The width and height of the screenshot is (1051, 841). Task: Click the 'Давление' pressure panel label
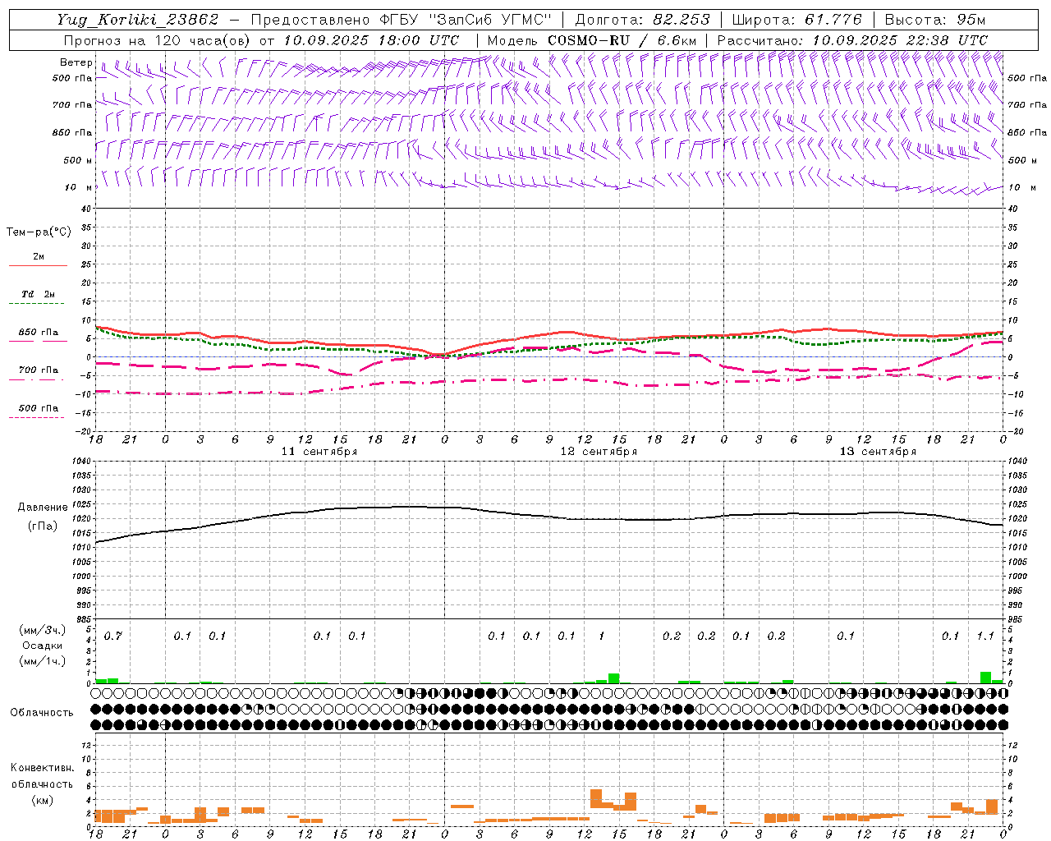point(42,508)
